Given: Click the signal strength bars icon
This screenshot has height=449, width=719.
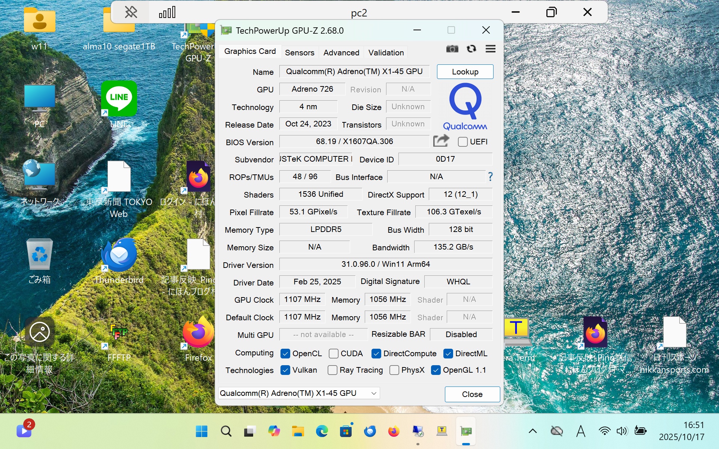Looking at the screenshot, I should click(x=167, y=12).
